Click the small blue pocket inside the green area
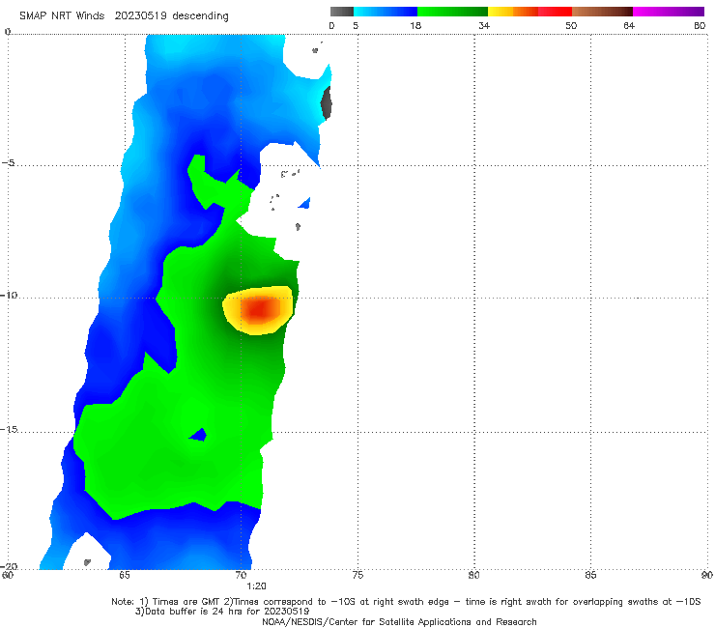 click(199, 435)
